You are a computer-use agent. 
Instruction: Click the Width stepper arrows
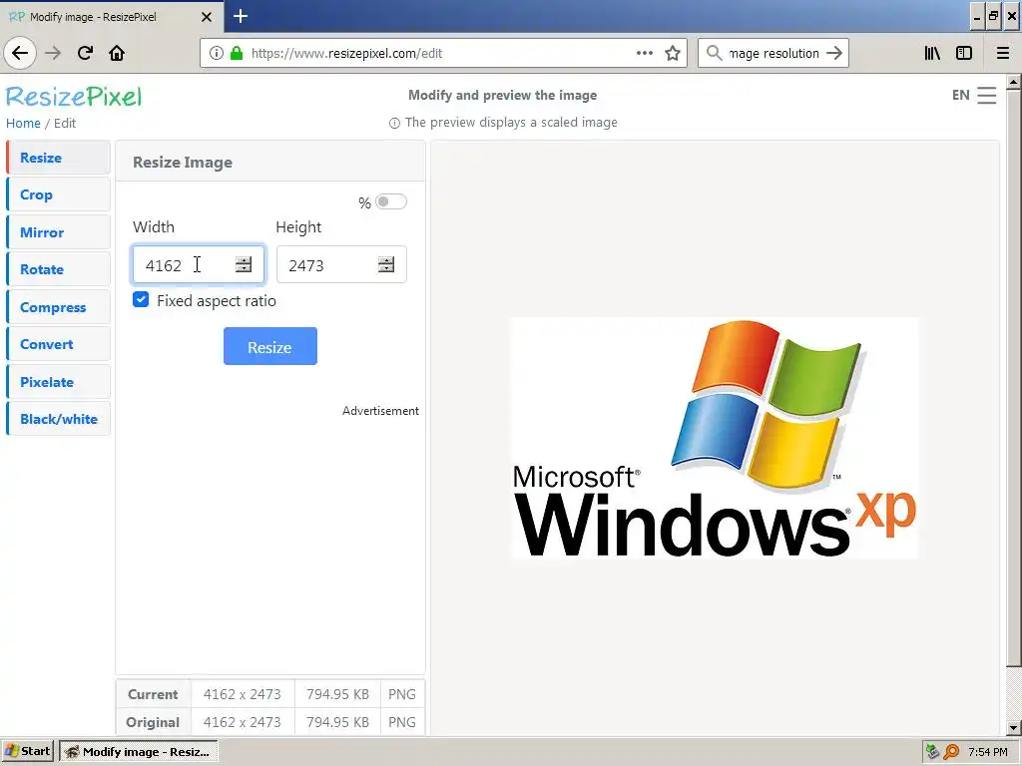[x=244, y=264]
